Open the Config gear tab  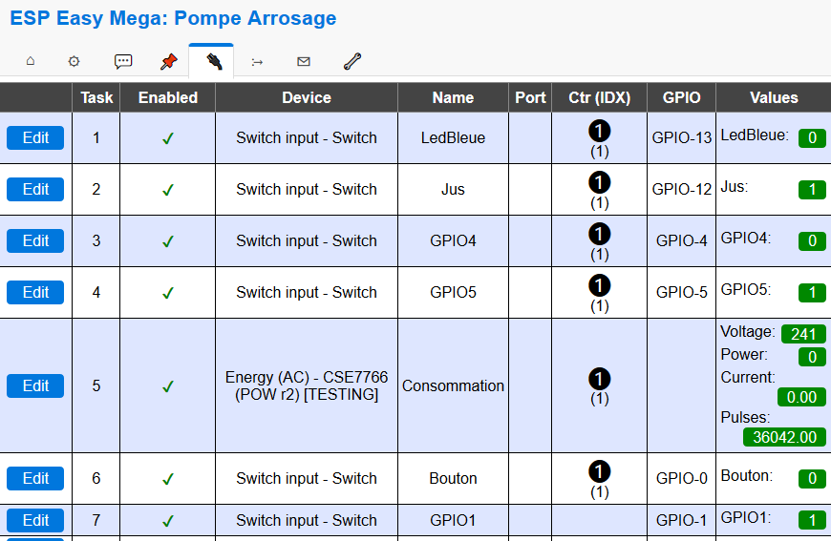pos(74,61)
